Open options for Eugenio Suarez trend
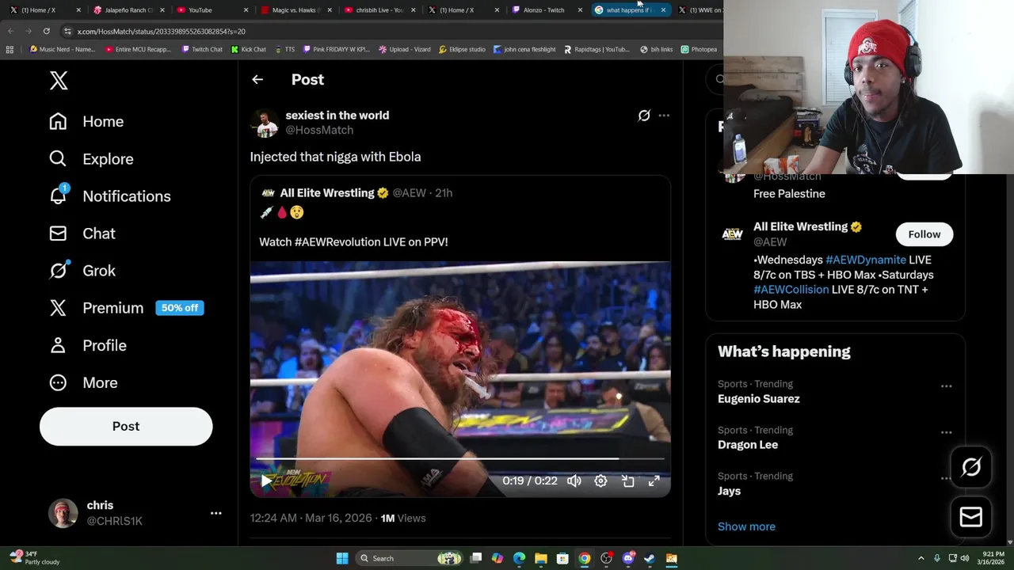The height and width of the screenshot is (570, 1014). pos(946,386)
